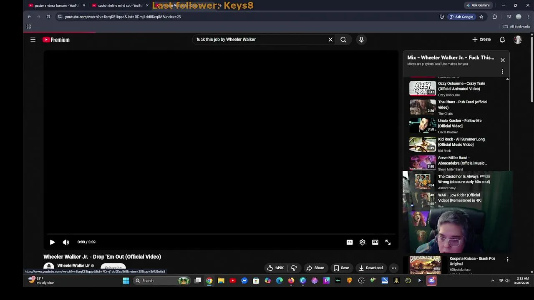
Task: Download the video
Action: click(370, 268)
